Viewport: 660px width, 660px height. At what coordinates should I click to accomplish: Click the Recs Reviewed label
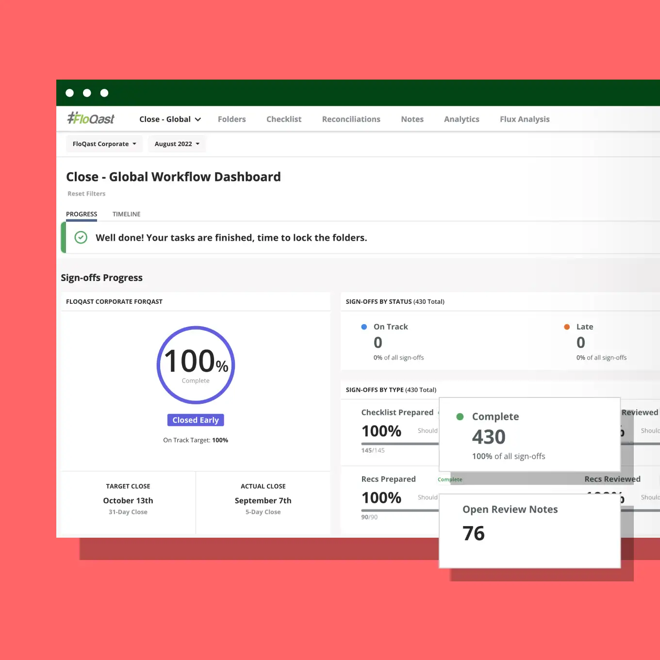pos(612,479)
